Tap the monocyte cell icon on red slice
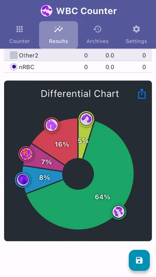156x277 pixels. 52,125
